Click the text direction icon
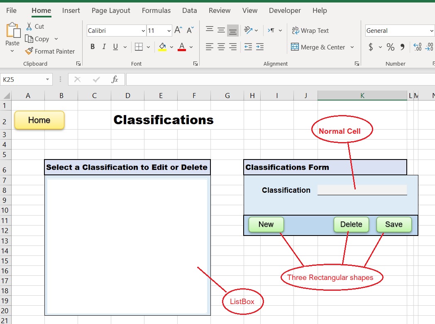Image resolution: width=435 pixels, height=324 pixels. click(271, 30)
